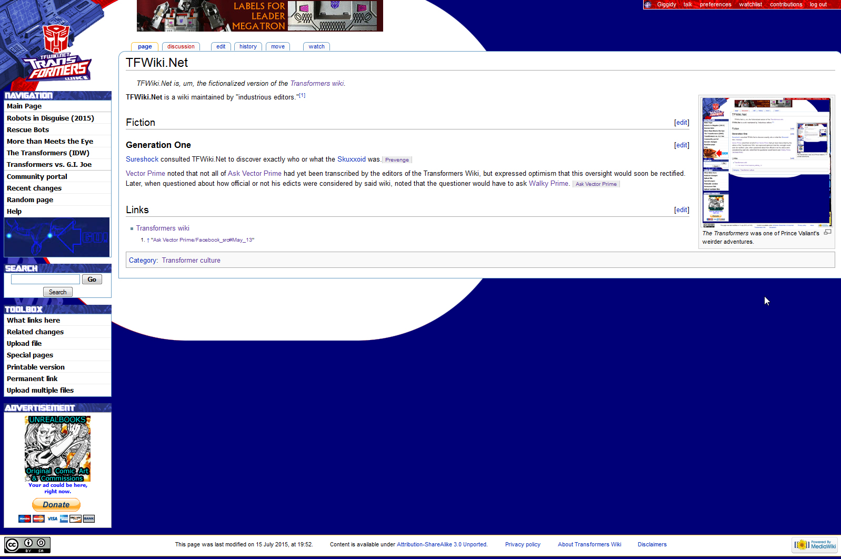The height and width of the screenshot is (559, 841).
Task: Open the Disclaimers footer link
Action: point(652,545)
